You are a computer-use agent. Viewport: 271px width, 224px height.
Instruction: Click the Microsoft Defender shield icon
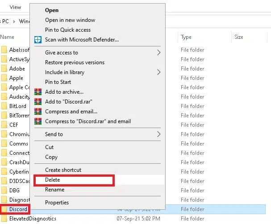coord(38,40)
